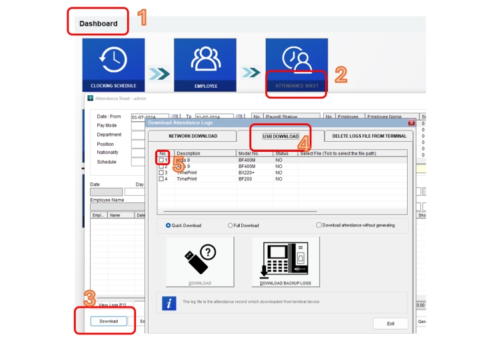The image size is (493, 345).
Task: Select the Full Download radio option
Action: point(231,225)
